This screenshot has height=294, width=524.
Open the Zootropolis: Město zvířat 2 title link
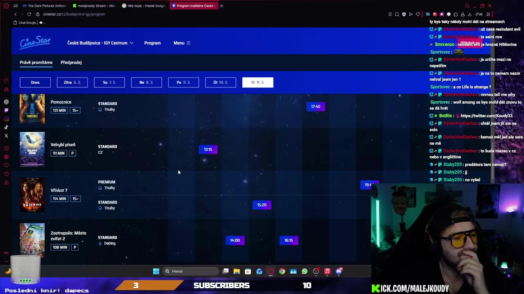(68, 236)
